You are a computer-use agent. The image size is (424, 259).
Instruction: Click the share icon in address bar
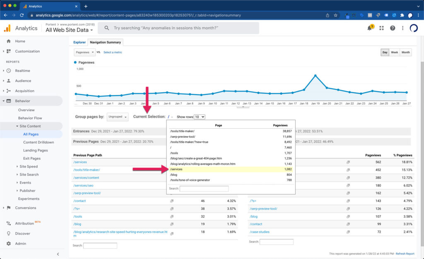(328, 15)
